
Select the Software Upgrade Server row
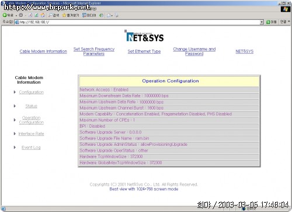pyautogui.click(x=169, y=132)
